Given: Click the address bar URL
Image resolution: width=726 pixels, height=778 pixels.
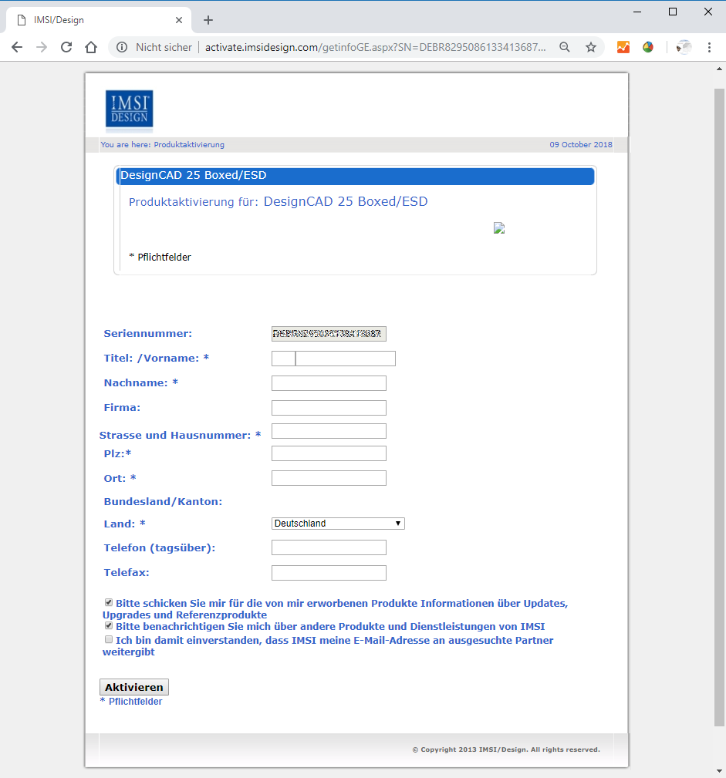Looking at the screenshot, I should tap(375, 47).
